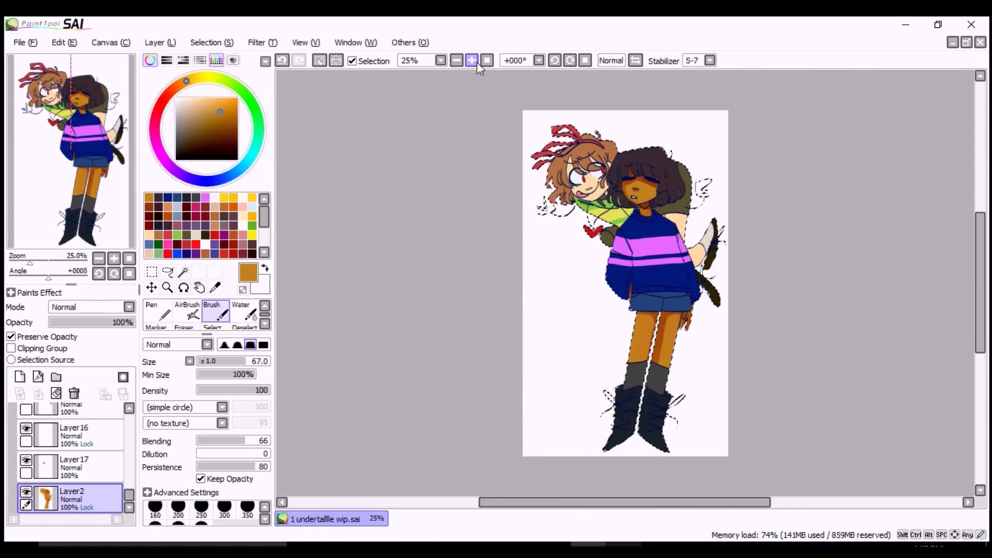Image resolution: width=992 pixels, height=558 pixels.
Task: Open the Selection menu
Action: tap(212, 42)
